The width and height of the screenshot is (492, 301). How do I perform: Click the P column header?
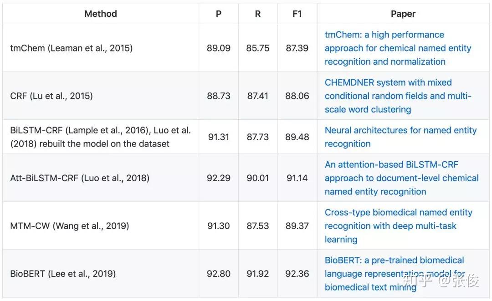coord(219,14)
